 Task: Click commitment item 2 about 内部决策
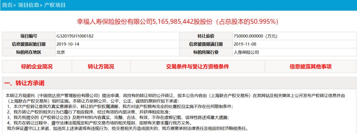[x=89, y=112]
